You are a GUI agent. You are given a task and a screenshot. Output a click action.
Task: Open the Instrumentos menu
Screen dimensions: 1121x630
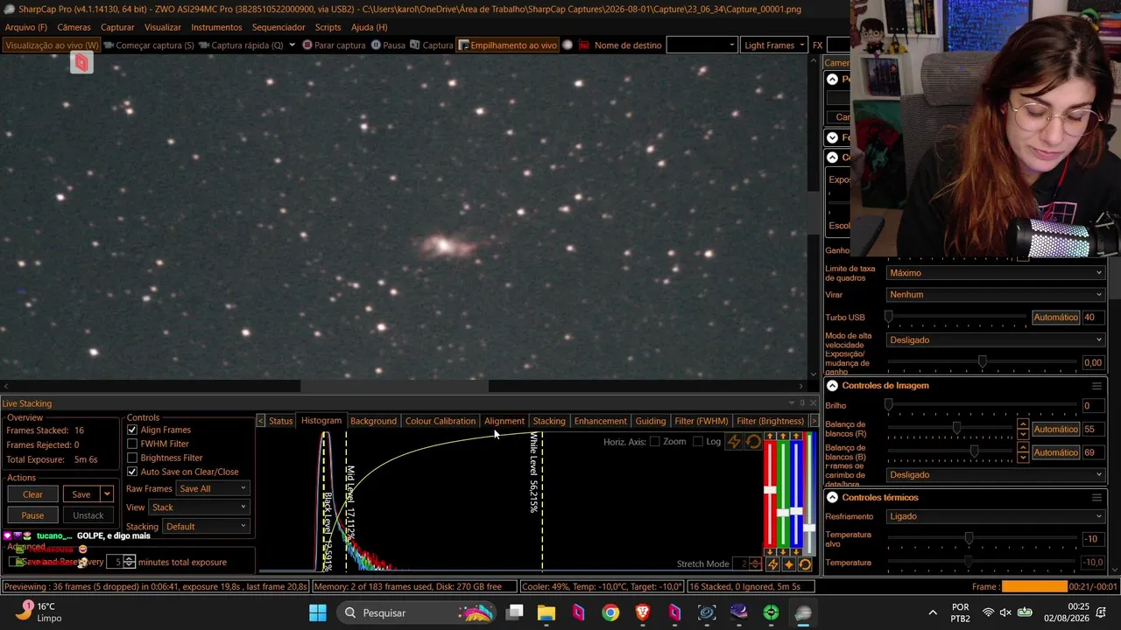(216, 27)
